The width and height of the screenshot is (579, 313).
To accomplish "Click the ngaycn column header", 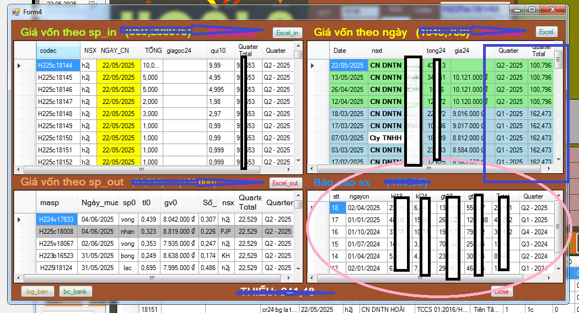I will point(358,196).
